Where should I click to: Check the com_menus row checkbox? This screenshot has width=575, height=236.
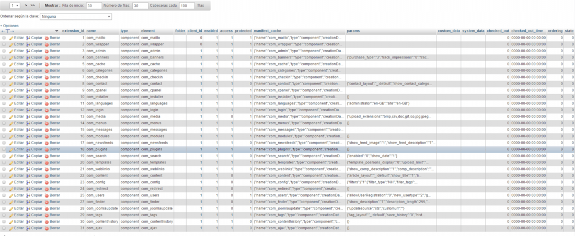(x=4, y=124)
